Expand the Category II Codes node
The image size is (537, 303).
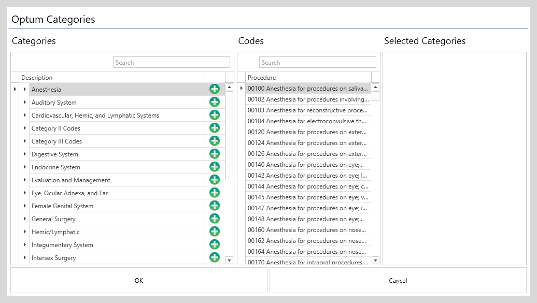(25, 128)
